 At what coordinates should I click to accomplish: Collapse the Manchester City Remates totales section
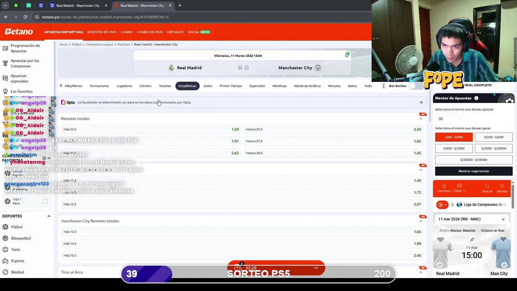421,221
